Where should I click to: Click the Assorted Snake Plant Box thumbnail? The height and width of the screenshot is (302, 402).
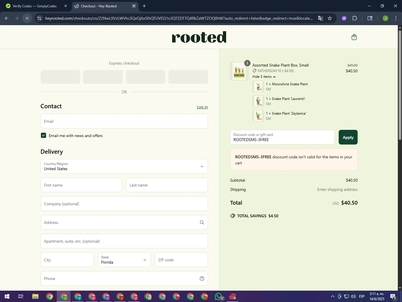pos(239,71)
